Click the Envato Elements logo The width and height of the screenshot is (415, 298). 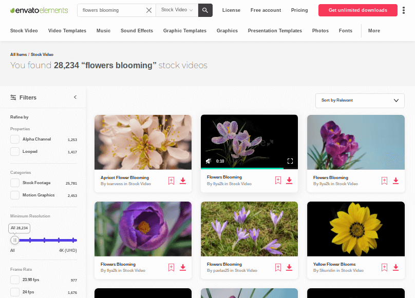[39, 10]
